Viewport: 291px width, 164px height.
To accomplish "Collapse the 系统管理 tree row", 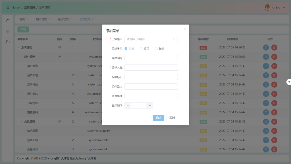I will pos(19,48).
